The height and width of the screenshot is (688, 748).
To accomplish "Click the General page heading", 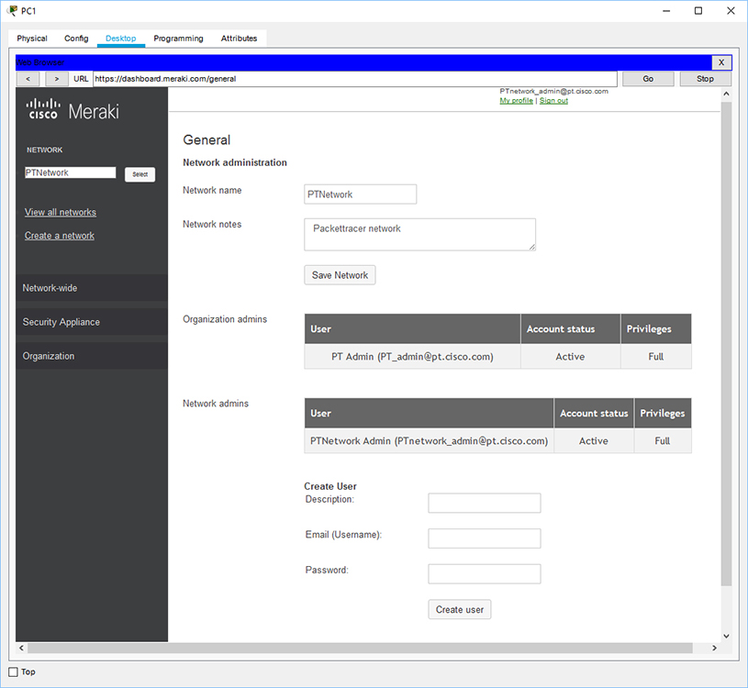I will click(207, 139).
